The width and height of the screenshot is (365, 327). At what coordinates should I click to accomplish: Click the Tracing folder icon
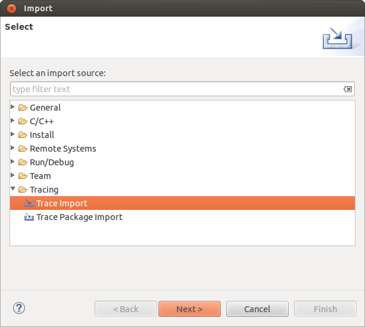(x=23, y=190)
